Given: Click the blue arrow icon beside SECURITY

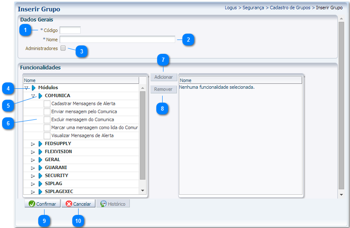Looking at the screenshot, I should [41, 176].
